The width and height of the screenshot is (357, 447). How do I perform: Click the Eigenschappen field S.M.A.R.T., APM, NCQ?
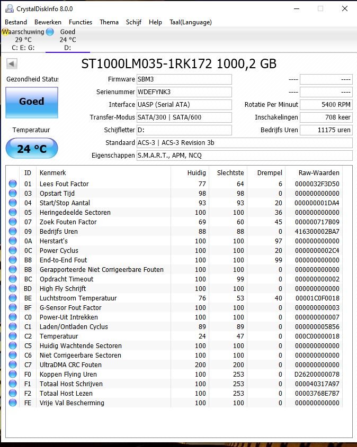[x=245, y=156]
